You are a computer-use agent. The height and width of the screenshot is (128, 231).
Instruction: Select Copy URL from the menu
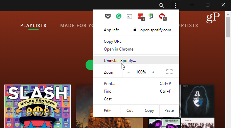click(x=136, y=41)
